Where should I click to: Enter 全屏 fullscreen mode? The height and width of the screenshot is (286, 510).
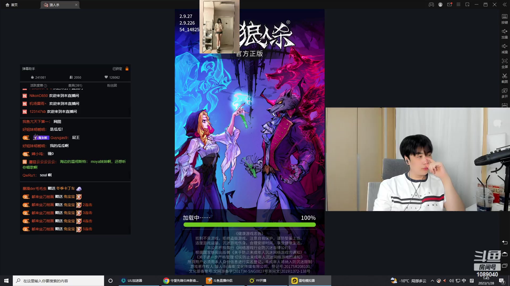tap(504, 64)
